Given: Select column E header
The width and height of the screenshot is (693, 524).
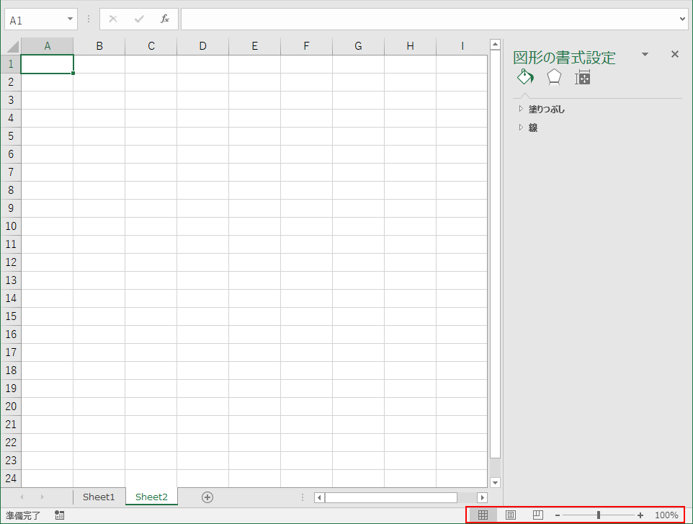Looking at the screenshot, I should tap(254, 46).
